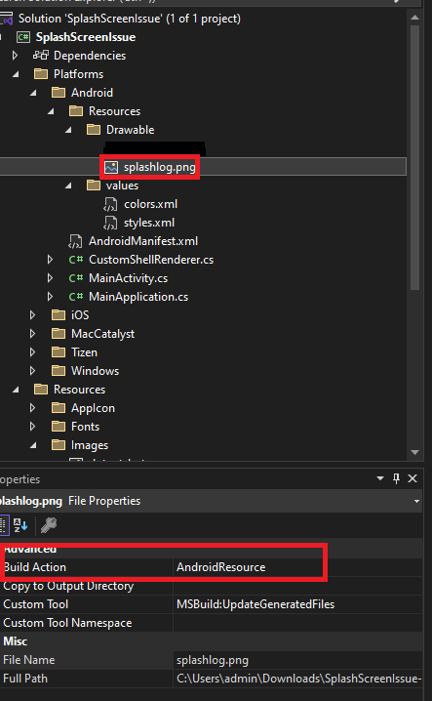Click the Solution Explorer down scroll arrow
Screen dimensions: 432x701
414,452
